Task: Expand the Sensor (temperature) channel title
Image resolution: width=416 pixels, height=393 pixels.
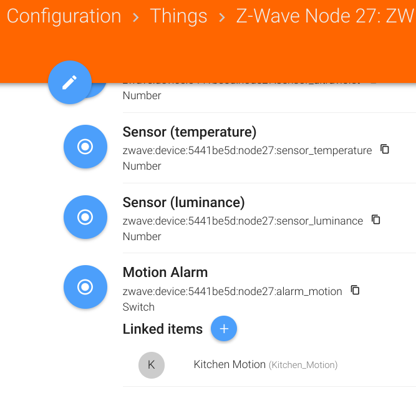Action: (190, 132)
